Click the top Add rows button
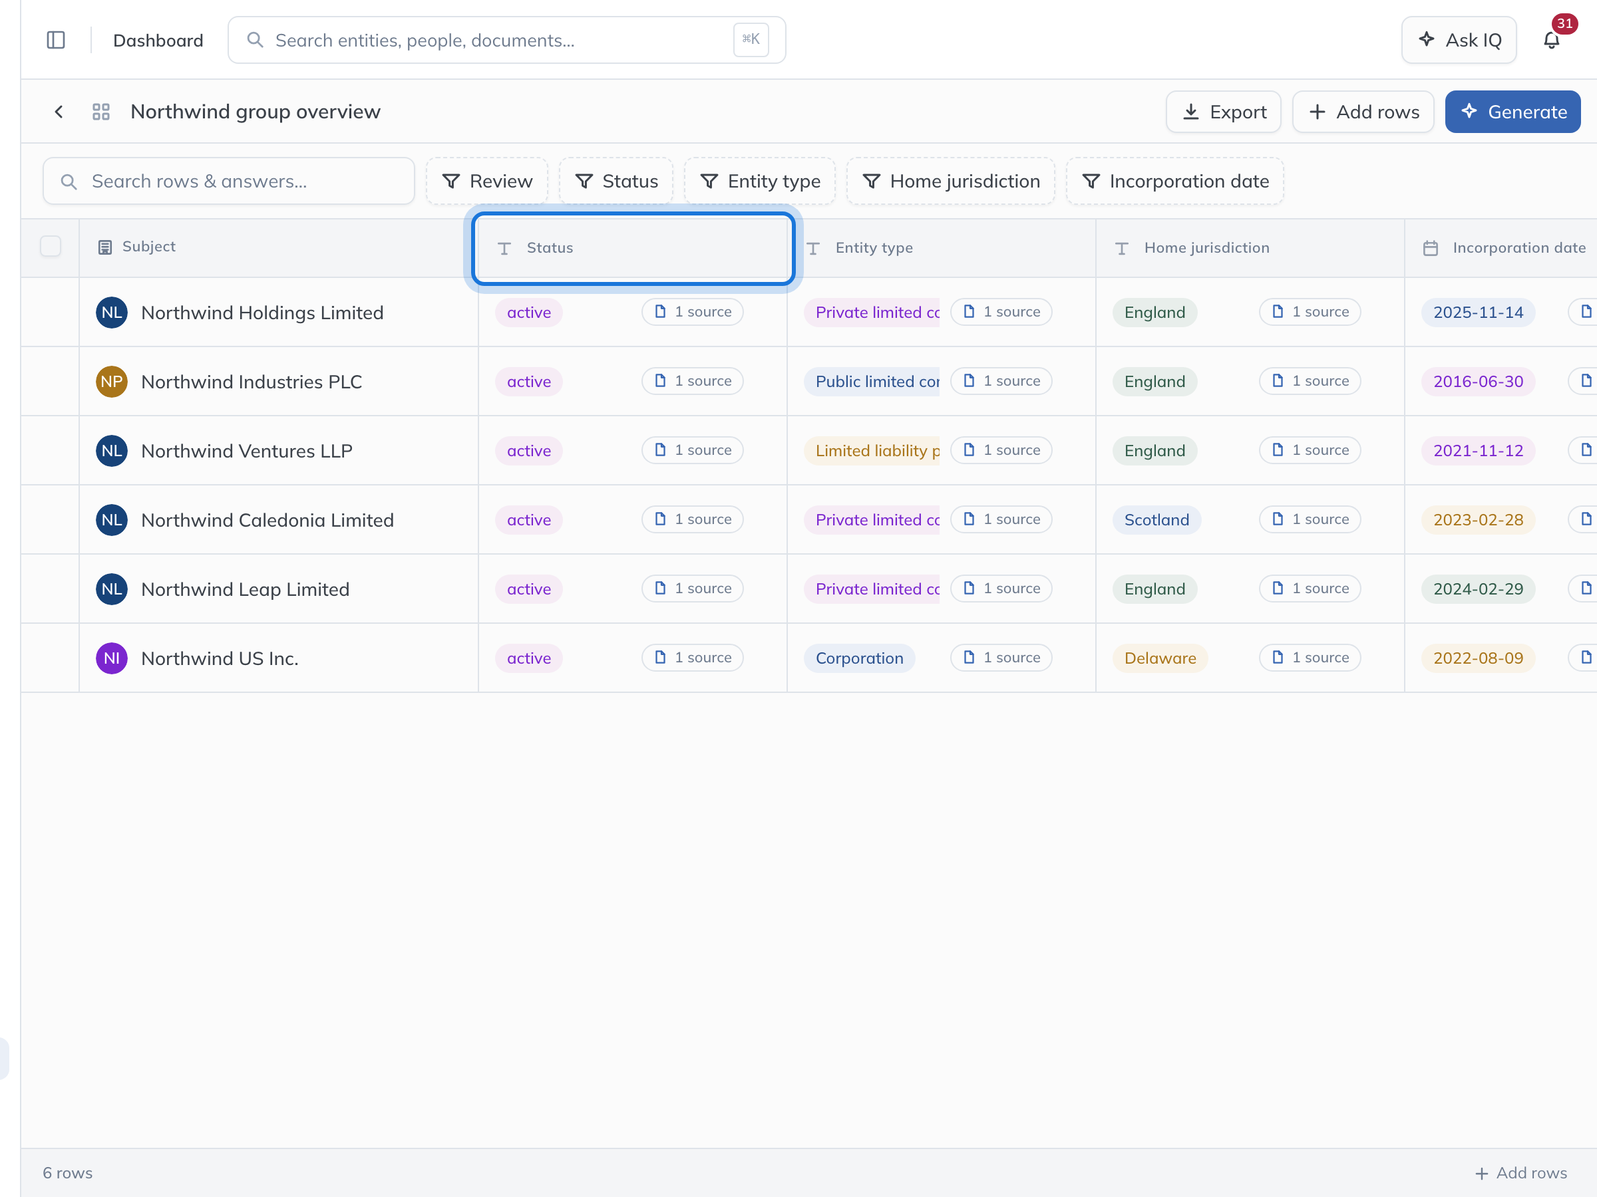The image size is (1597, 1197). coord(1363,112)
